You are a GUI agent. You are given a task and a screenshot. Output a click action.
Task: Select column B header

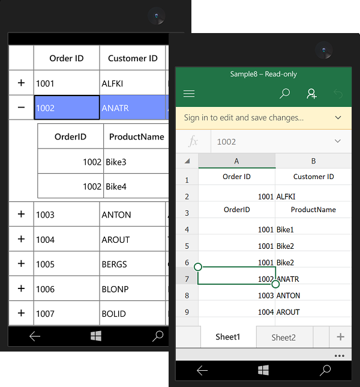313,161
